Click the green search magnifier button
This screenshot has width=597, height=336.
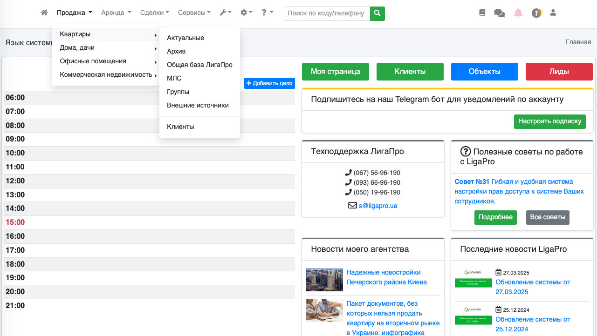(377, 13)
